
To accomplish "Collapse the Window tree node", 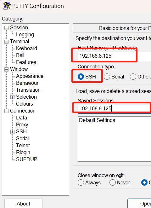I will pos(6,69).
